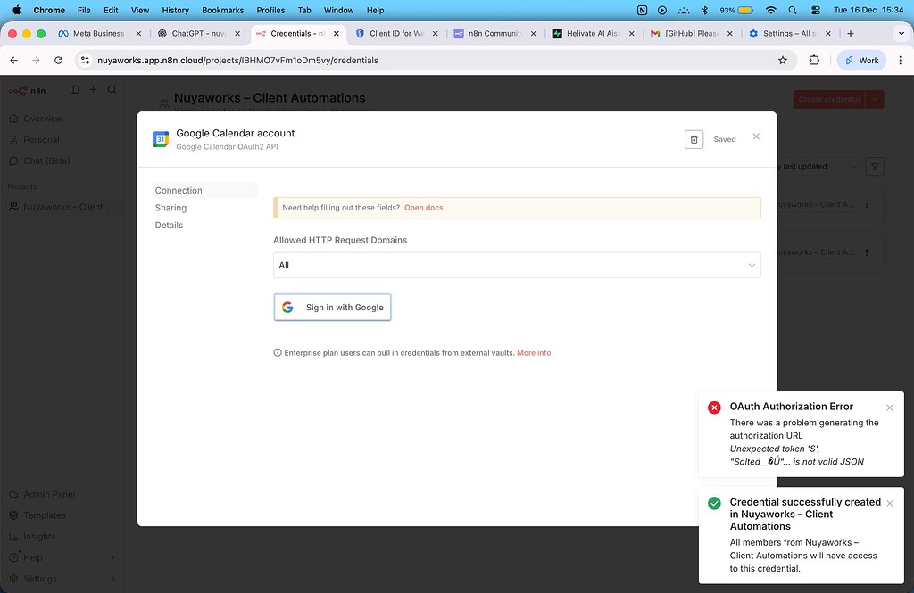This screenshot has width=914, height=593.
Task: Open the History menu in the menu bar
Action: pos(175,10)
